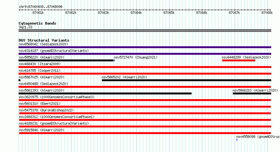The width and height of the screenshot is (280, 152).
Task: Click red bar under nsv614785
Action: (x=145, y=74)
